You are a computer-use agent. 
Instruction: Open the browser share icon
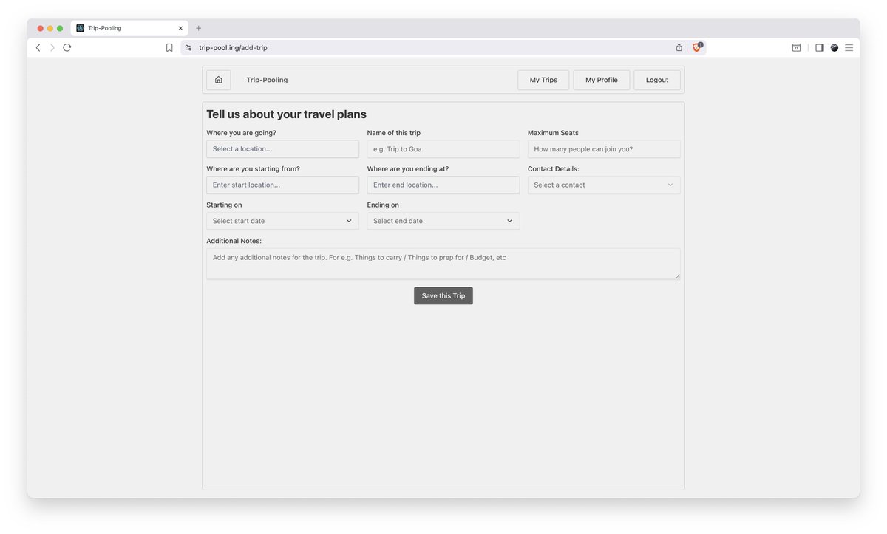pos(679,47)
